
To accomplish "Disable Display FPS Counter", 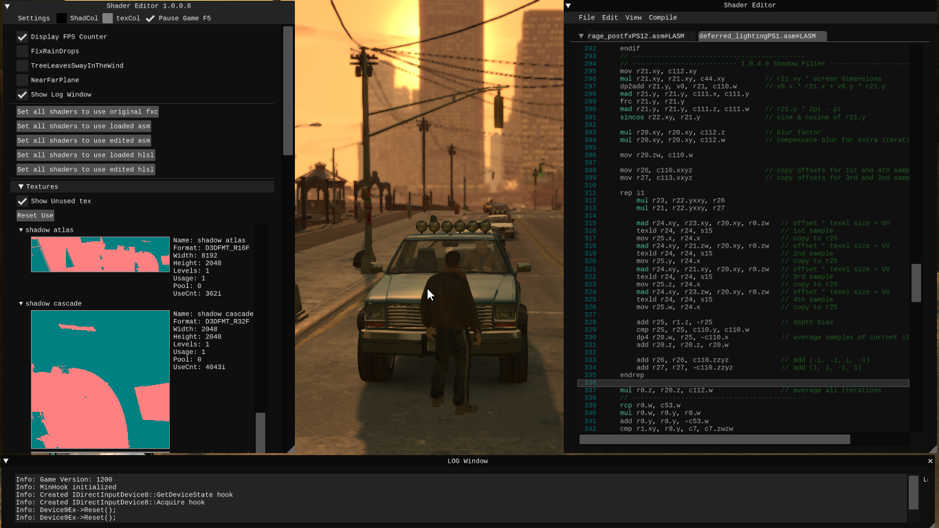I will 22,36.
